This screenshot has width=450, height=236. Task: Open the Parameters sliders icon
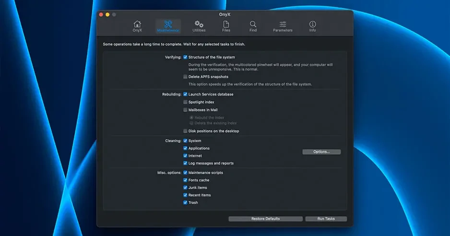point(283,26)
